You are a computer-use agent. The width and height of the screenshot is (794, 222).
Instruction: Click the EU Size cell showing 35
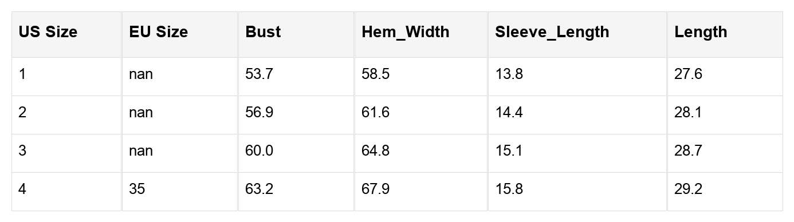[x=180, y=192]
